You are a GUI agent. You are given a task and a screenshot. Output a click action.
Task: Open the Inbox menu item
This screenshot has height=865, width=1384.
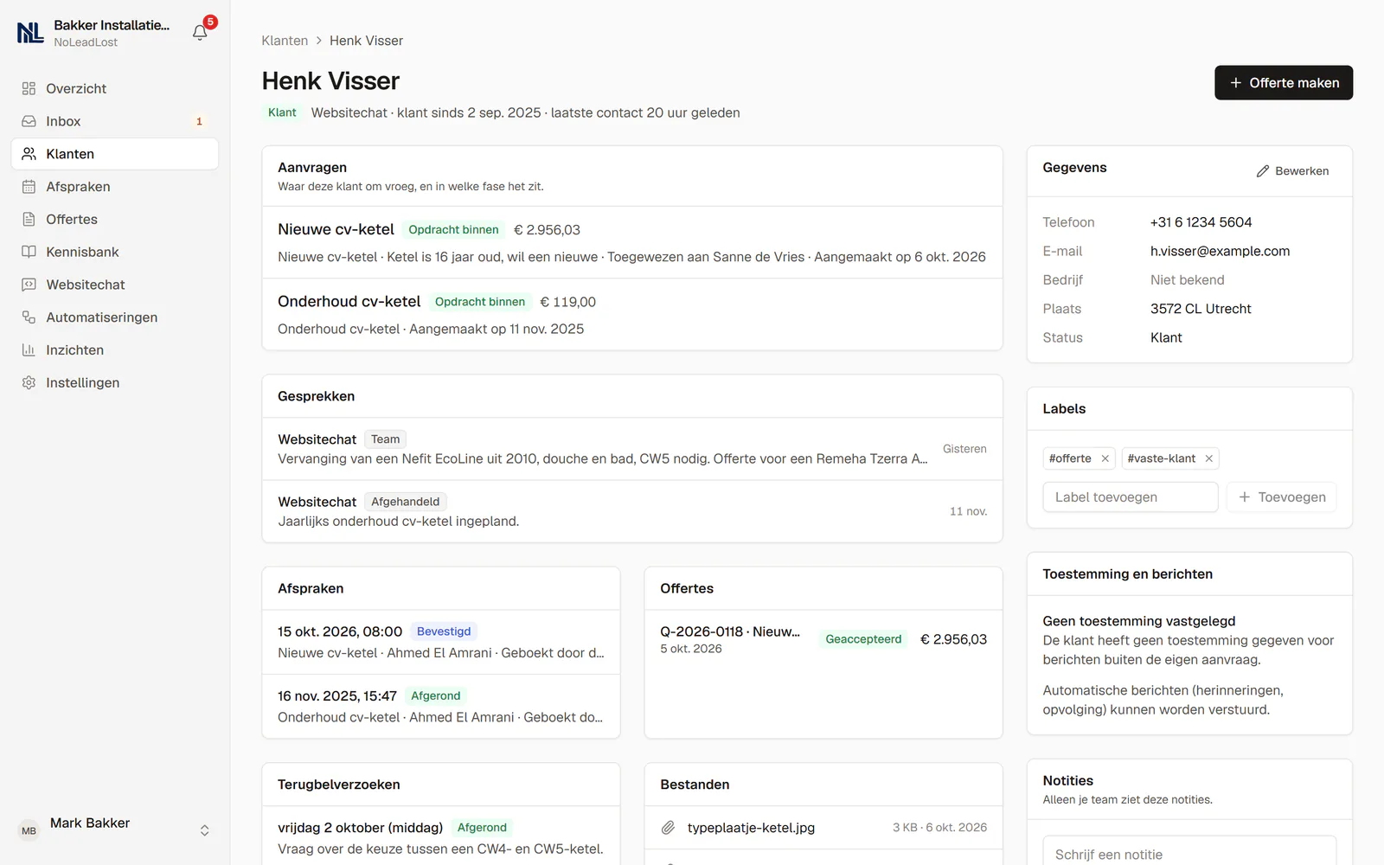click(115, 121)
